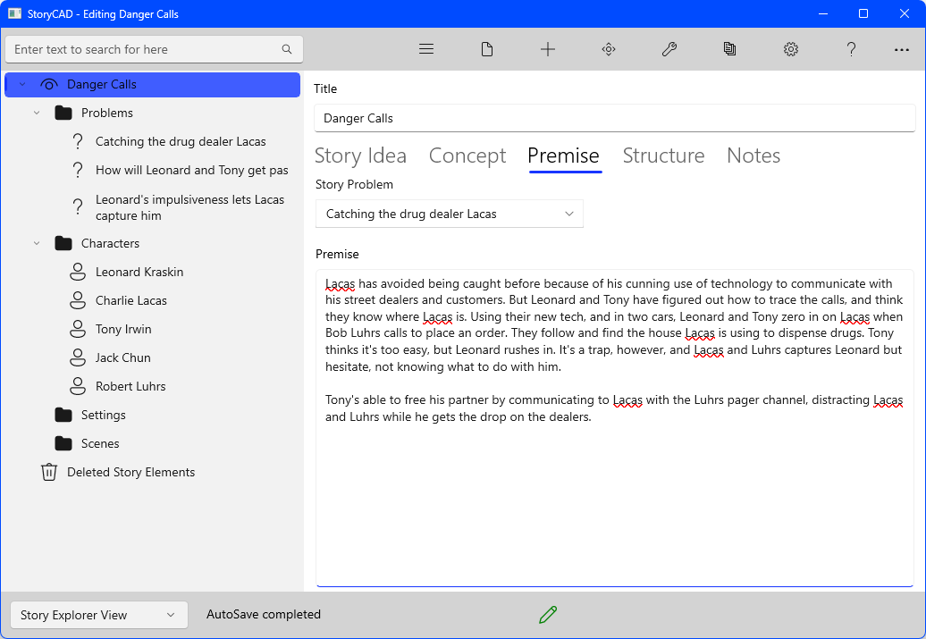Open the Scenes folder
The height and width of the screenshot is (639, 926).
[x=99, y=443]
